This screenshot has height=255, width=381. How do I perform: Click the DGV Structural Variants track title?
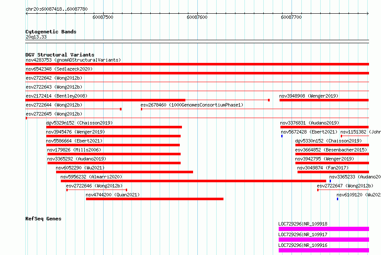60,55
